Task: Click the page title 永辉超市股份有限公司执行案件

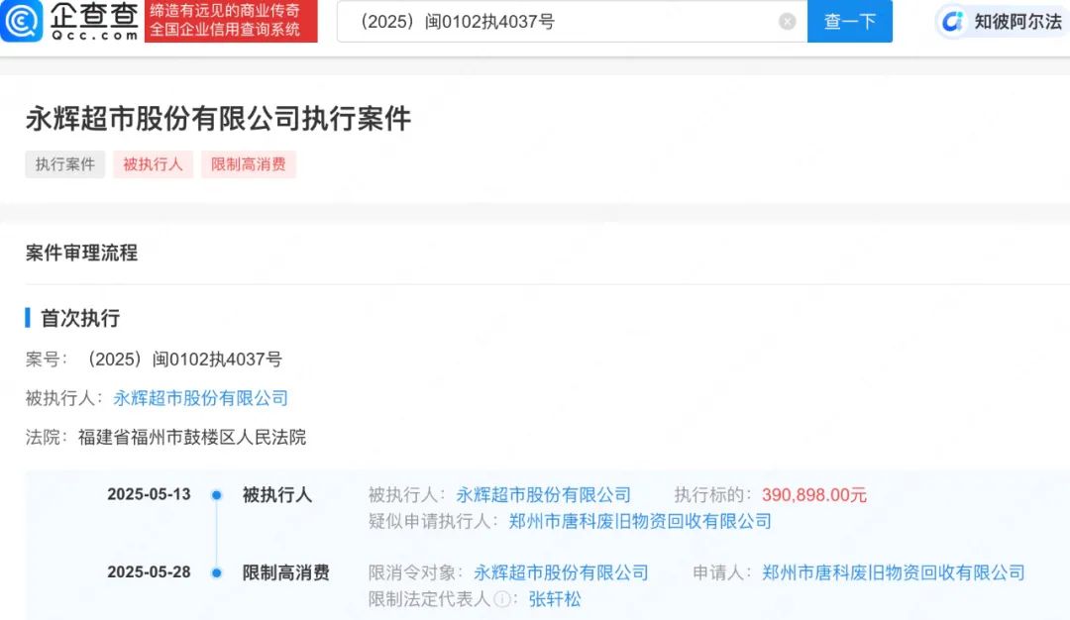Action: [218, 119]
